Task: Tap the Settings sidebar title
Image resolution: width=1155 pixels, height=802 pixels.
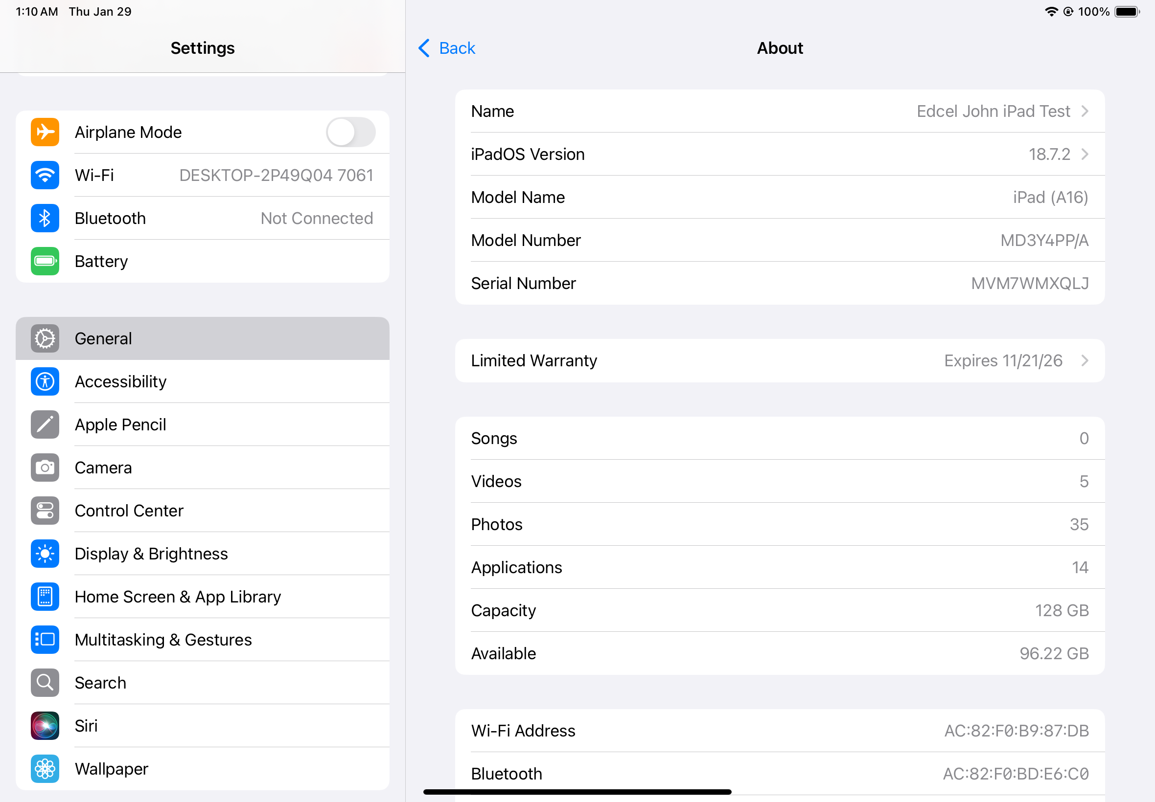Action: [x=203, y=48]
